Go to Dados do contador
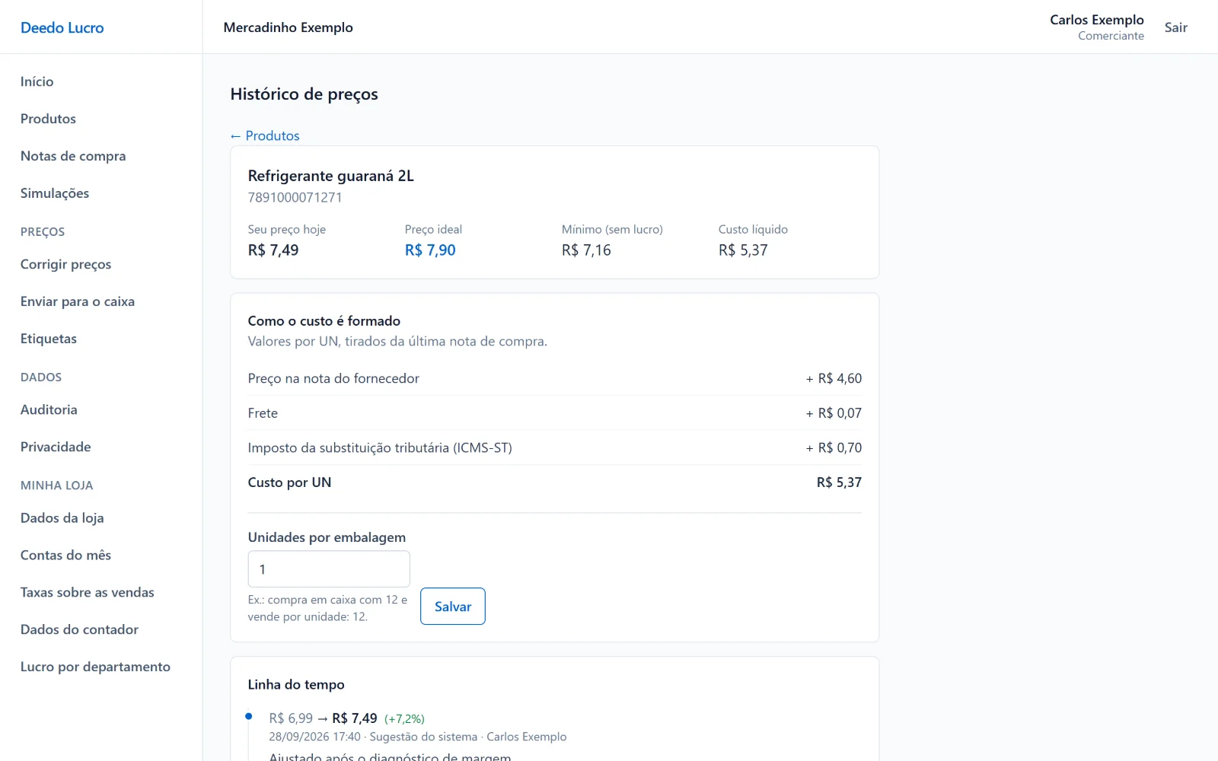The height and width of the screenshot is (761, 1218). pos(79,629)
